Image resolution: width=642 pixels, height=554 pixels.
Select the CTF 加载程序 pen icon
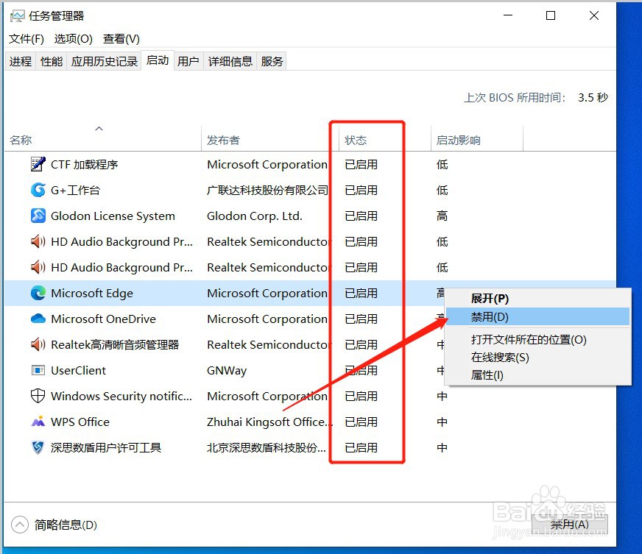[x=38, y=164]
